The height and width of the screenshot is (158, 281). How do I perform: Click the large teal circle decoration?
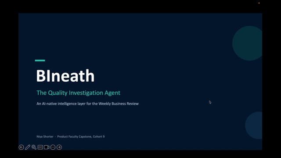coord(247,43)
